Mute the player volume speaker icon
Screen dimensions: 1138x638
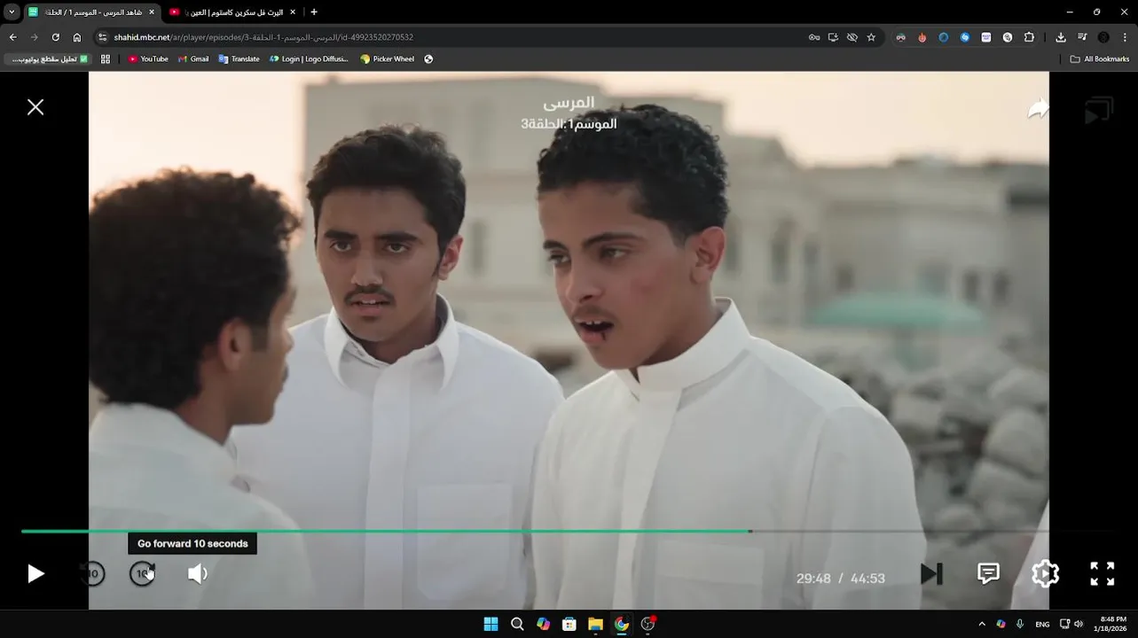click(197, 573)
